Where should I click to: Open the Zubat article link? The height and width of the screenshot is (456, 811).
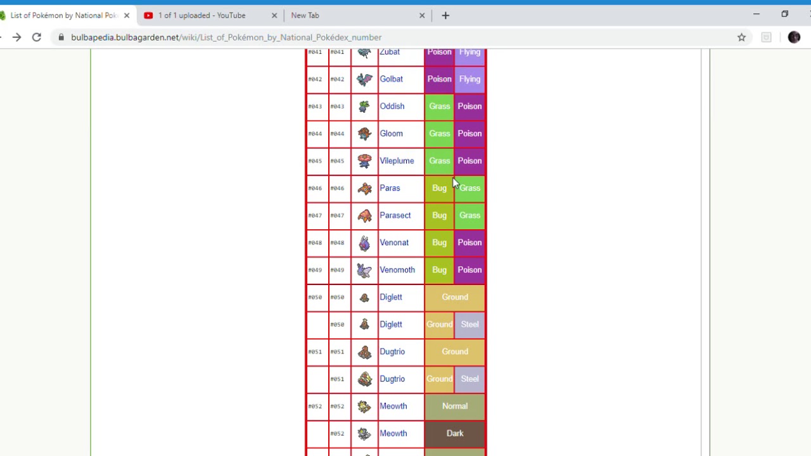click(x=390, y=52)
